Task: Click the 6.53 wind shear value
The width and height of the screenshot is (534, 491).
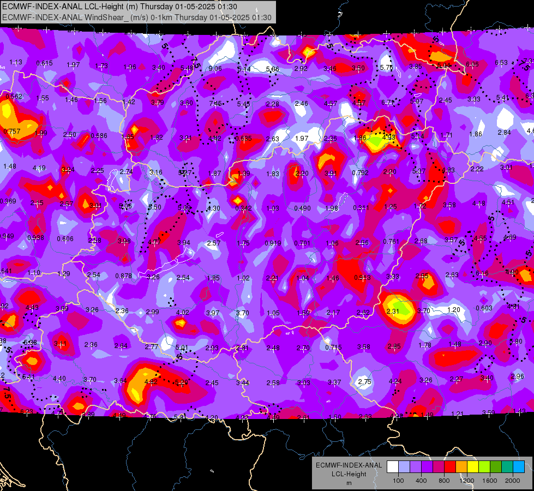Action: (501, 62)
